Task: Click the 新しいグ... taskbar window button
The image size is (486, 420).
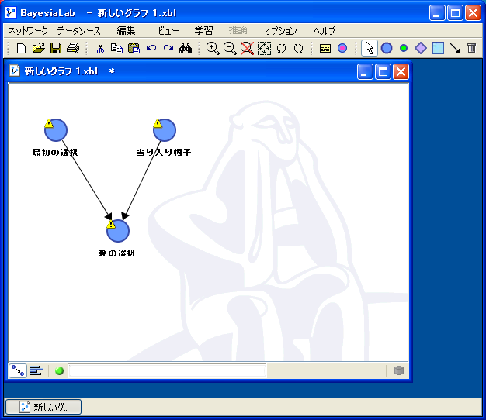Action: [43, 407]
